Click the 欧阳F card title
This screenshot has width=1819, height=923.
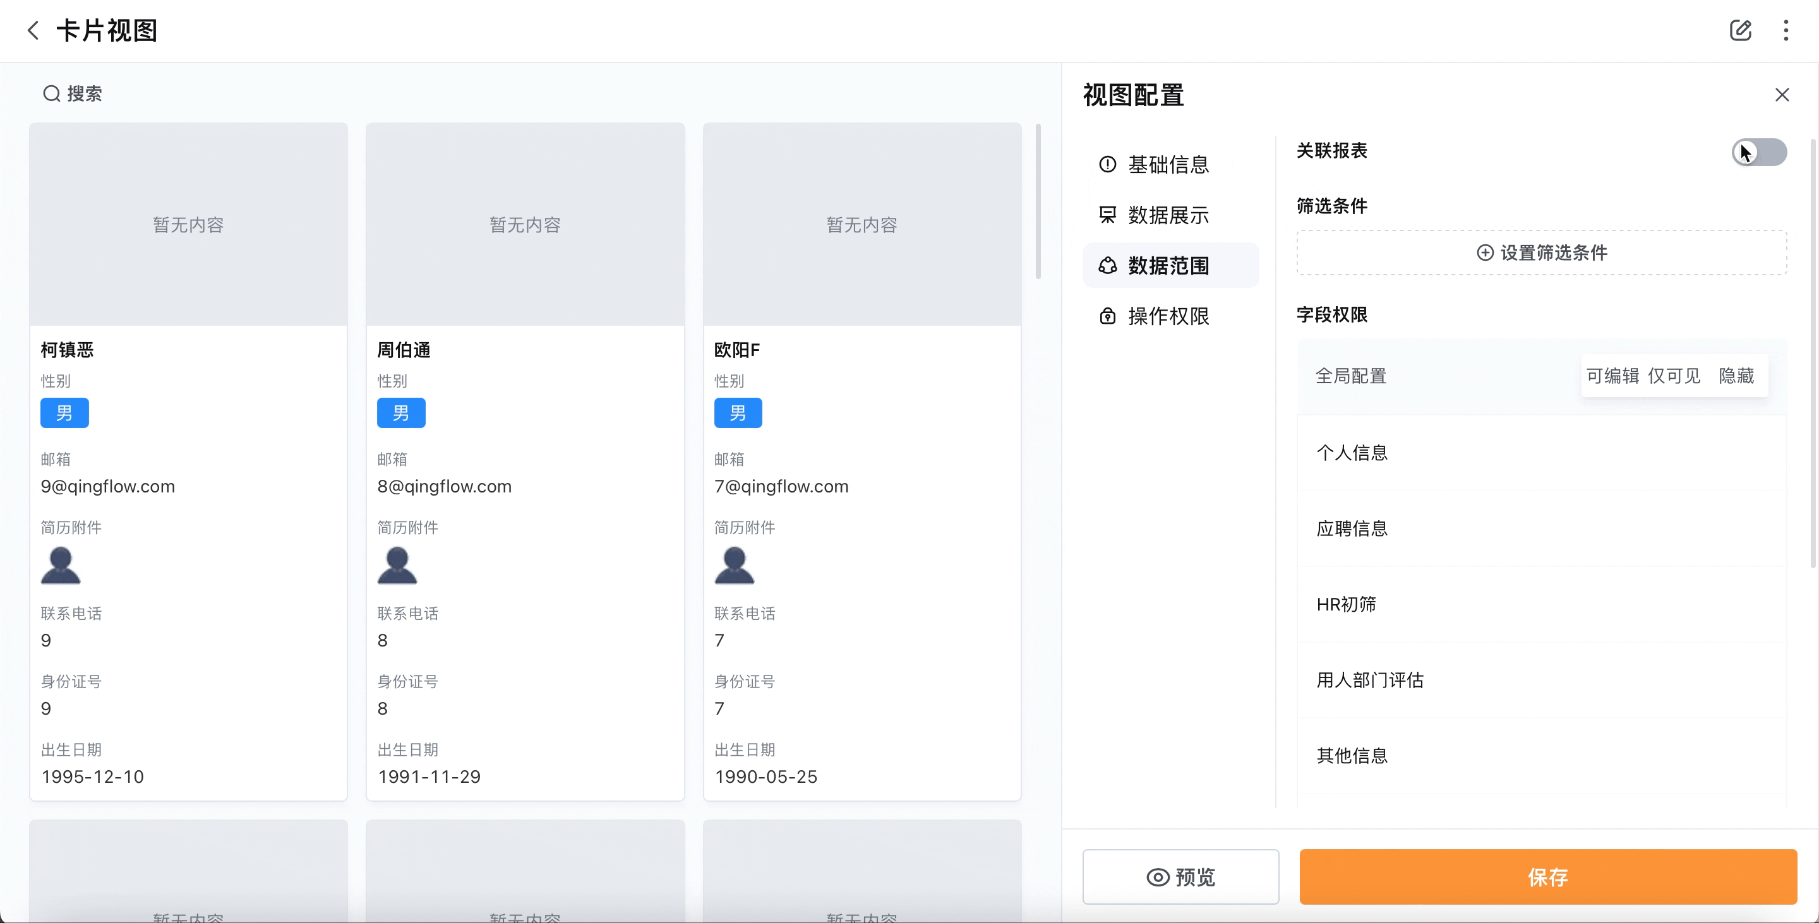coord(737,349)
